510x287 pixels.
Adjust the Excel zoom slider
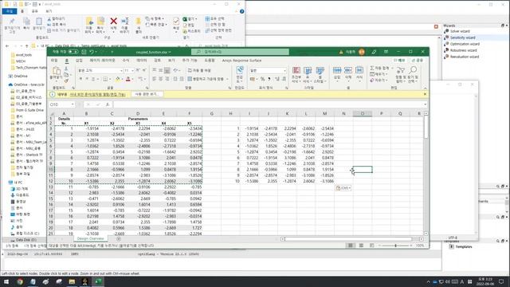[x=395, y=246]
